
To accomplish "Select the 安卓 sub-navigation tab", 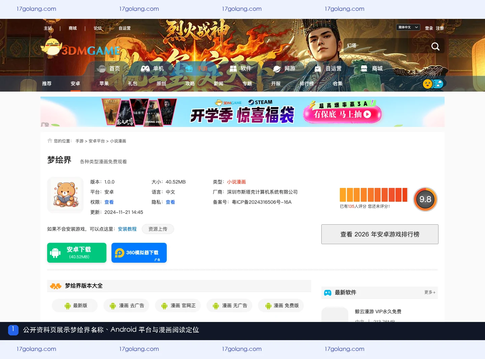I will point(75,84).
